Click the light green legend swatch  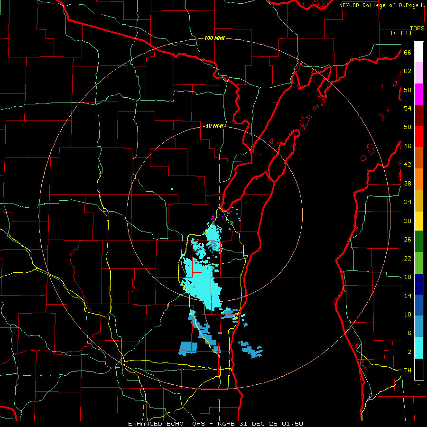[419, 263]
